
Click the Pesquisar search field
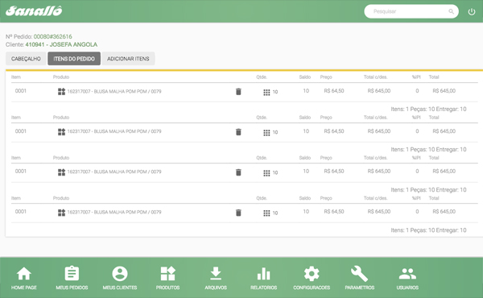411,11
